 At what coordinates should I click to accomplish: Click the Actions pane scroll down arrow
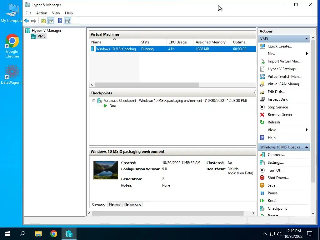point(313,213)
